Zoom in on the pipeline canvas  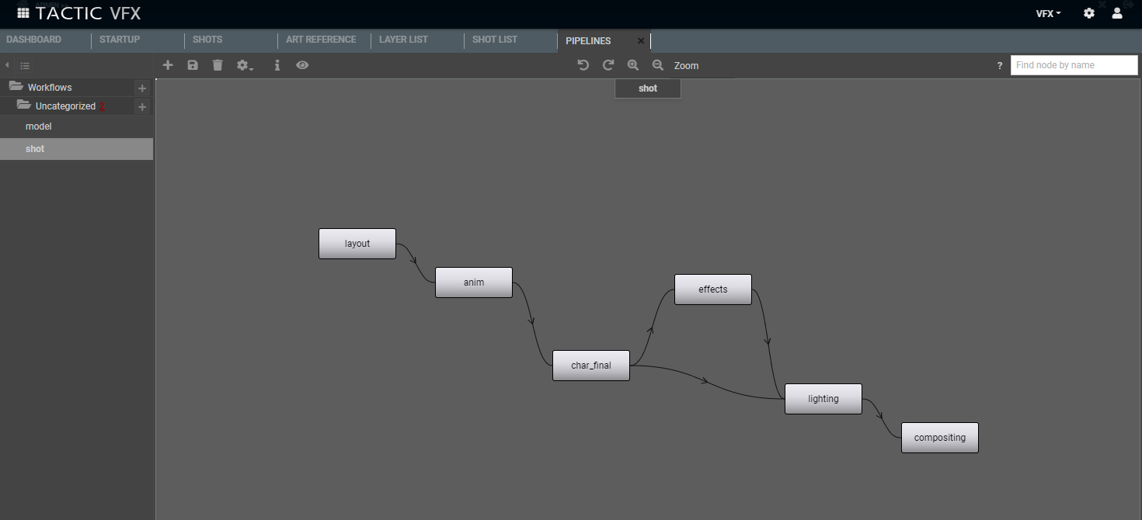pyautogui.click(x=633, y=65)
